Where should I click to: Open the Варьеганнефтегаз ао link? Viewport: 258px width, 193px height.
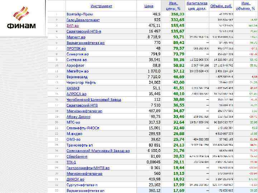pos(86,43)
